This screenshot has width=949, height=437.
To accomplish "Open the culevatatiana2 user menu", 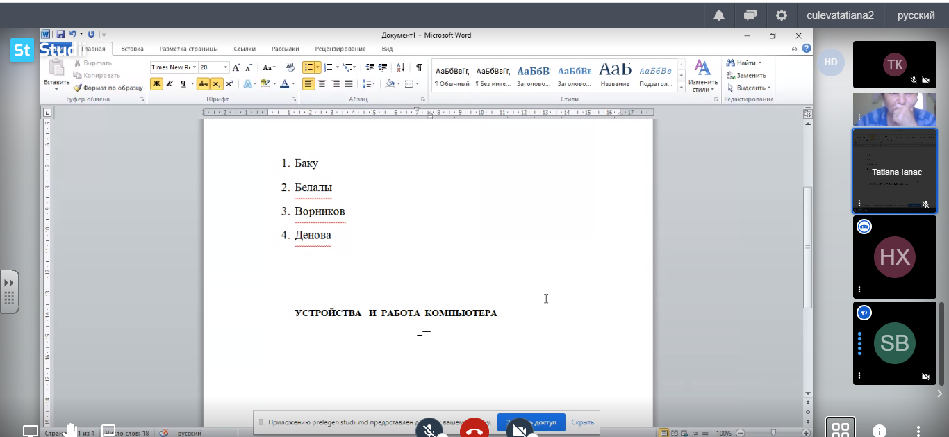I will pyautogui.click(x=840, y=15).
